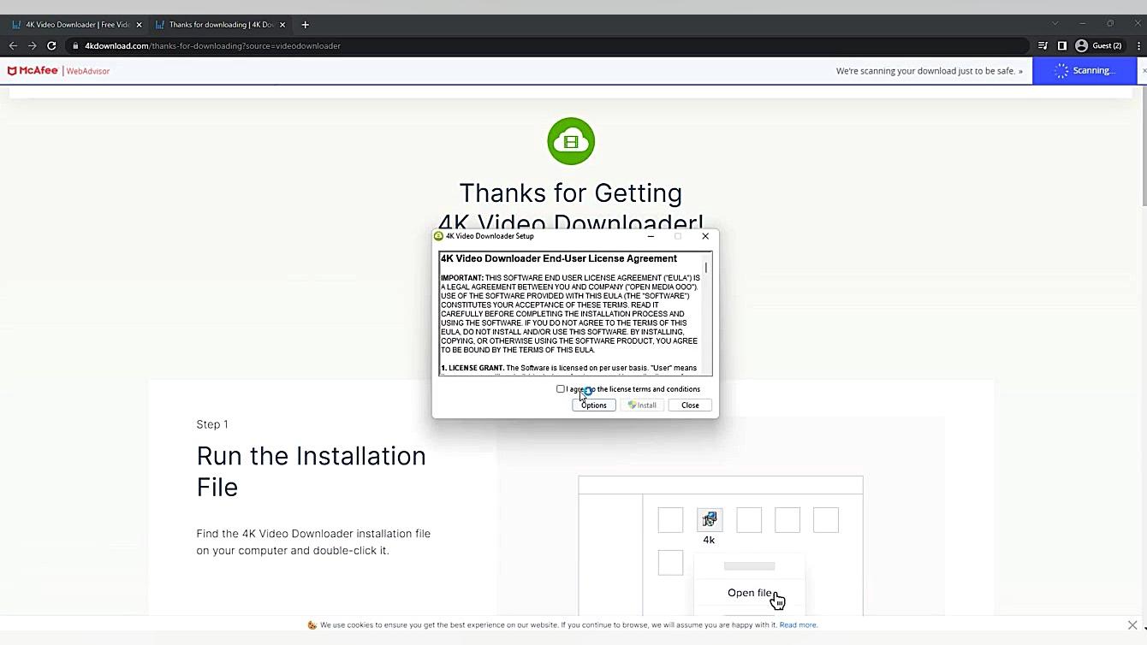This screenshot has width=1147, height=645.
Task: Click the license agreement scrollbar thumb
Action: [706, 267]
